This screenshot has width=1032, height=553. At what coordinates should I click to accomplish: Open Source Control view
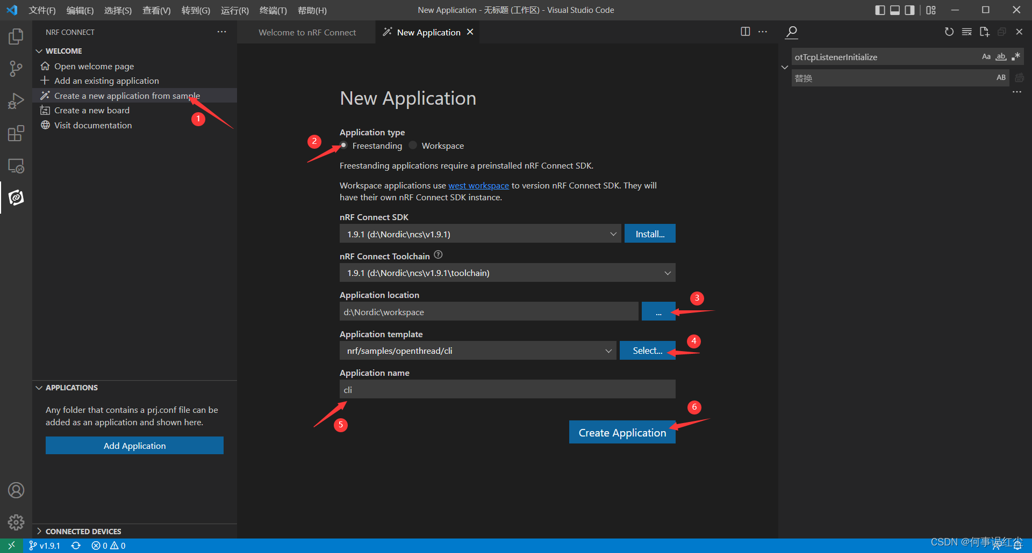tap(16, 69)
